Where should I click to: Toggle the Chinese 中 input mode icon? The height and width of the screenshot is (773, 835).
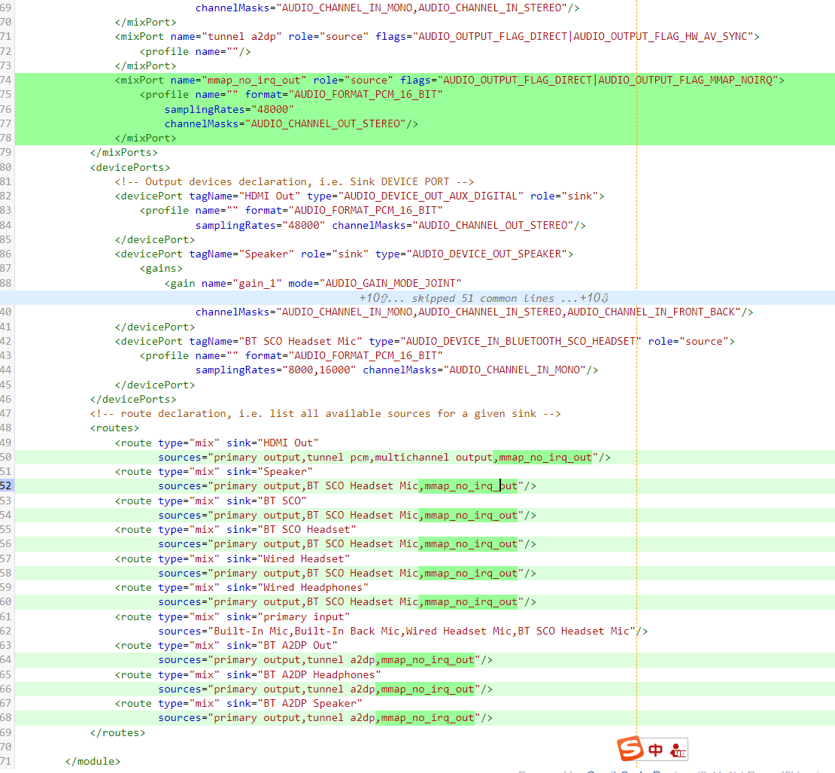click(655, 750)
